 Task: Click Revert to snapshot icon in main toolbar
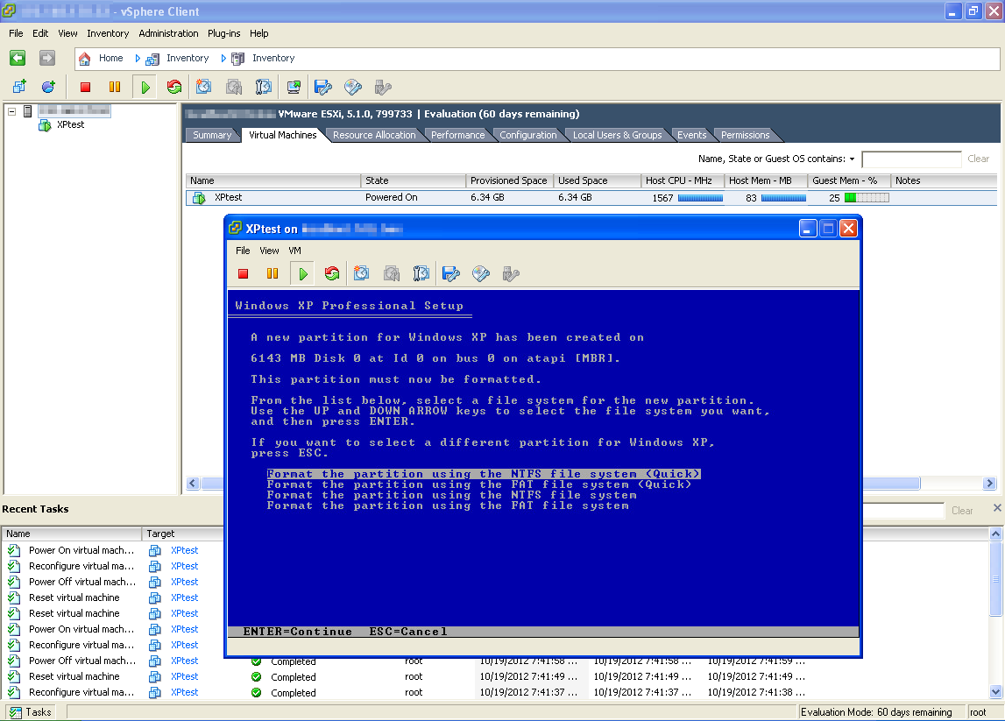(x=234, y=87)
